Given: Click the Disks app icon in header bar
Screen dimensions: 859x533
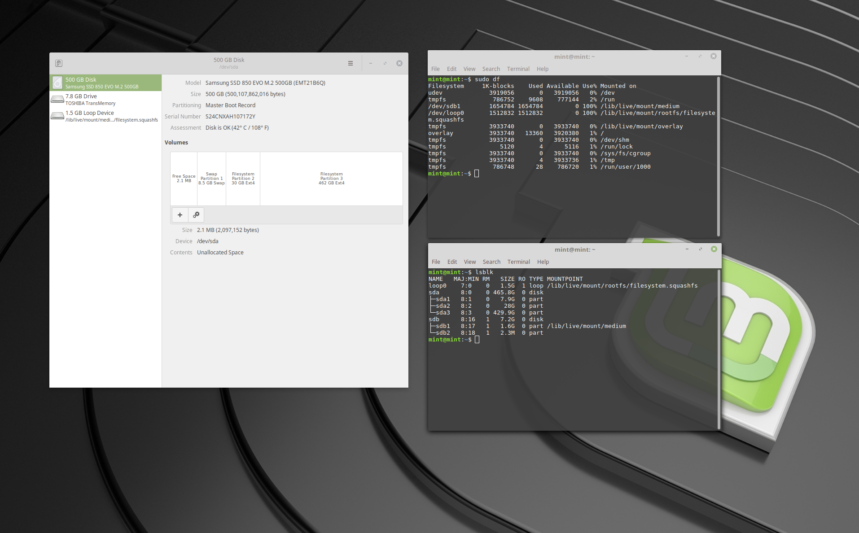Looking at the screenshot, I should [59, 63].
